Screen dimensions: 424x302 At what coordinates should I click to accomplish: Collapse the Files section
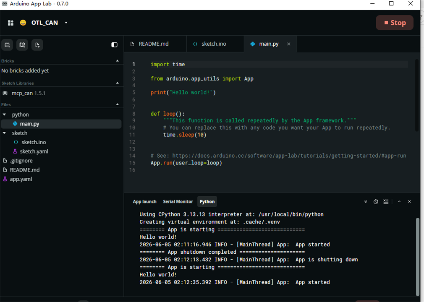pyautogui.click(x=118, y=104)
